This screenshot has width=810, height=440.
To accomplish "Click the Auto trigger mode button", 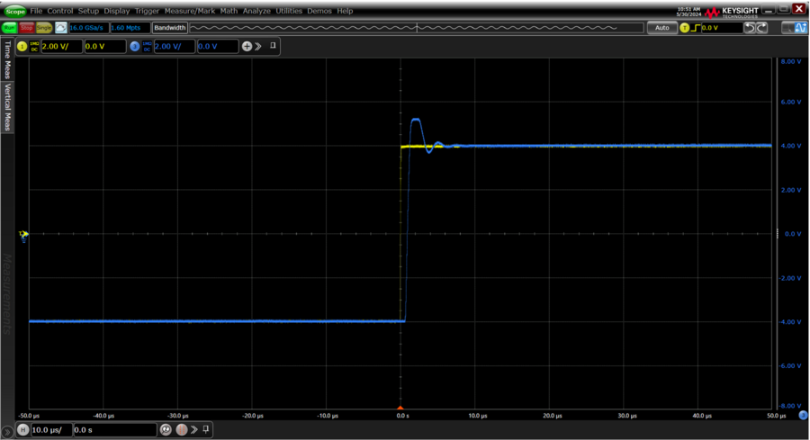I will (661, 28).
